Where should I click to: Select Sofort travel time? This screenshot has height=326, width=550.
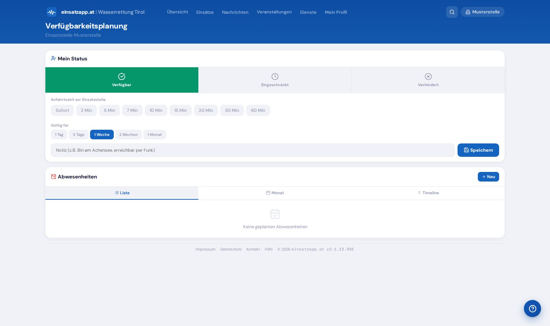(x=62, y=110)
